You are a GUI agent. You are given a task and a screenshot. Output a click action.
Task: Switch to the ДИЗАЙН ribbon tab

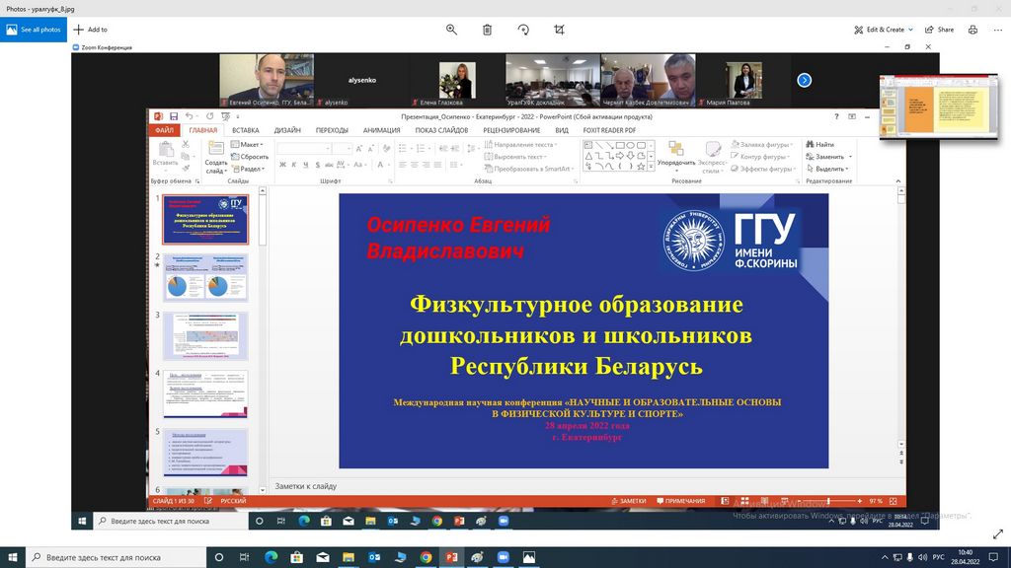(x=287, y=130)
